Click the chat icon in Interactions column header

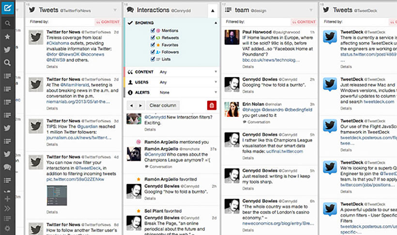click(x=130, y=10)
